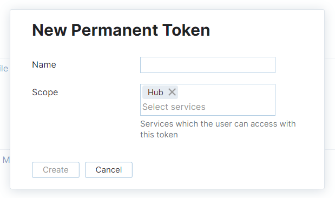The height and width of the screenshot is (198, 335).
Task: Click the Select services placeholder text
Action: click(174, 107)
